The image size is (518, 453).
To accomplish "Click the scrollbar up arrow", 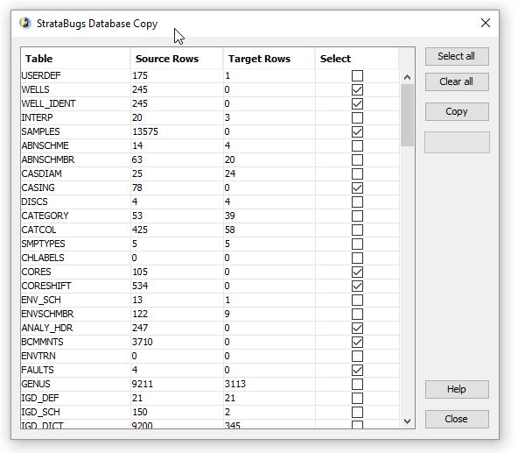I will click(x=407, y=78).
